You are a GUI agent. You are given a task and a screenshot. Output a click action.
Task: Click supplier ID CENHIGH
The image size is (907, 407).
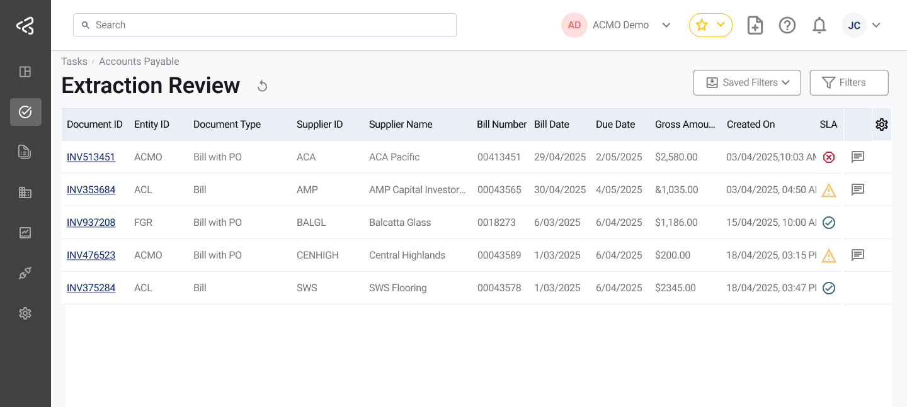[317, 255]
